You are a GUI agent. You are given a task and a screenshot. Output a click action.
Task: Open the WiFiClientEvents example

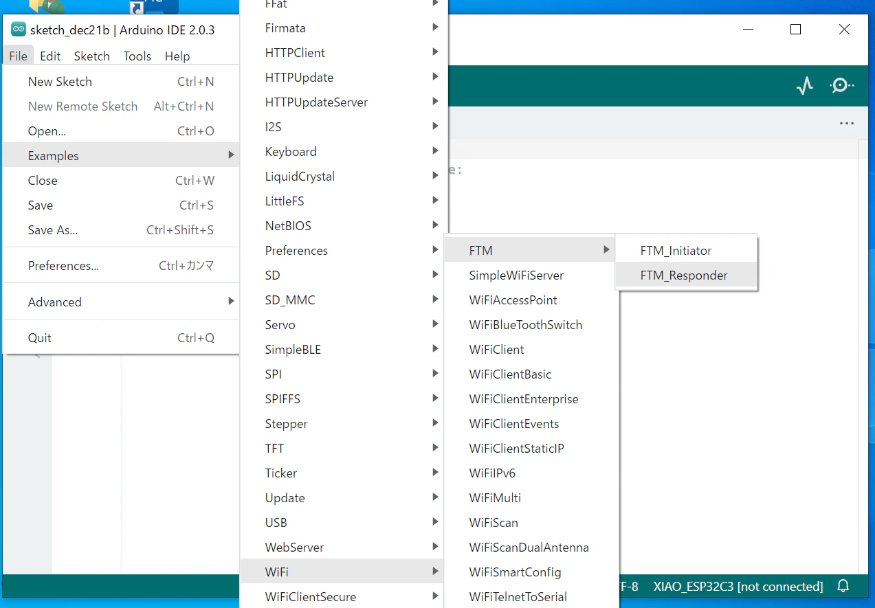[x=531, y=424]
